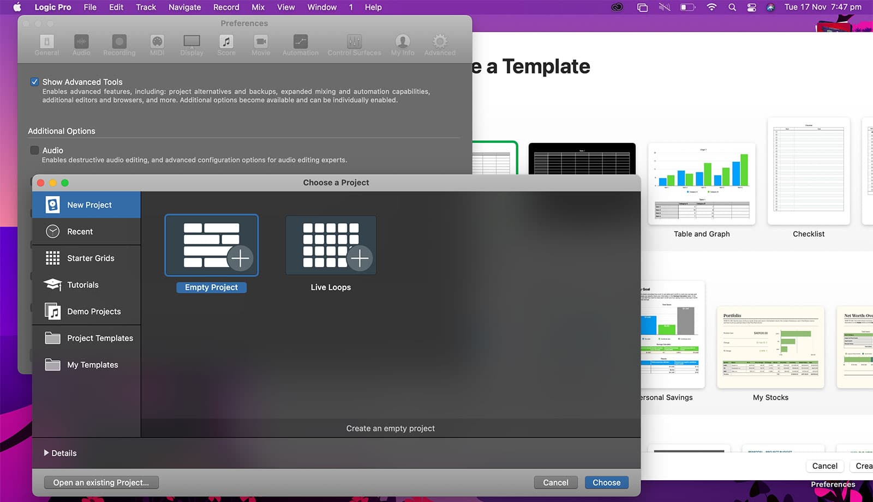Select Starter Grids in sidebar
This screenshot has width=873, height=502.
pos(86,258)
